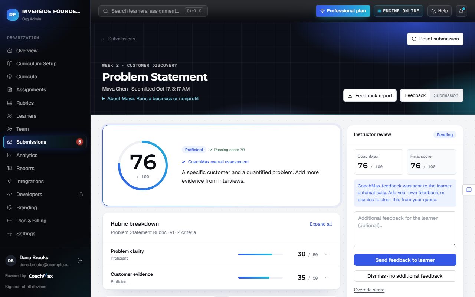
Task: Click the Settings sliders icon
Action: tap(10, 234)
